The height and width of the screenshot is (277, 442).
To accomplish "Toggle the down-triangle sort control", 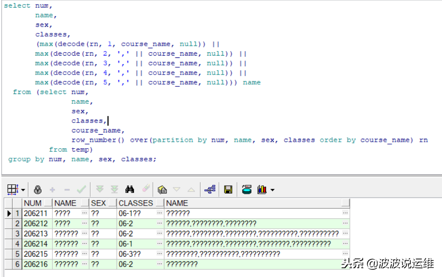I will coord(177,189).
